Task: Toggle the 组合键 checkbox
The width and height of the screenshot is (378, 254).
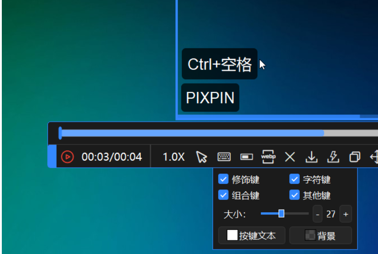Action: (223, 195)
